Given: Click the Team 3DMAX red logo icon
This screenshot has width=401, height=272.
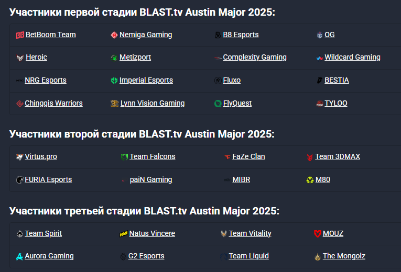Looking at the screenshot, I should [x=310, y=157].
